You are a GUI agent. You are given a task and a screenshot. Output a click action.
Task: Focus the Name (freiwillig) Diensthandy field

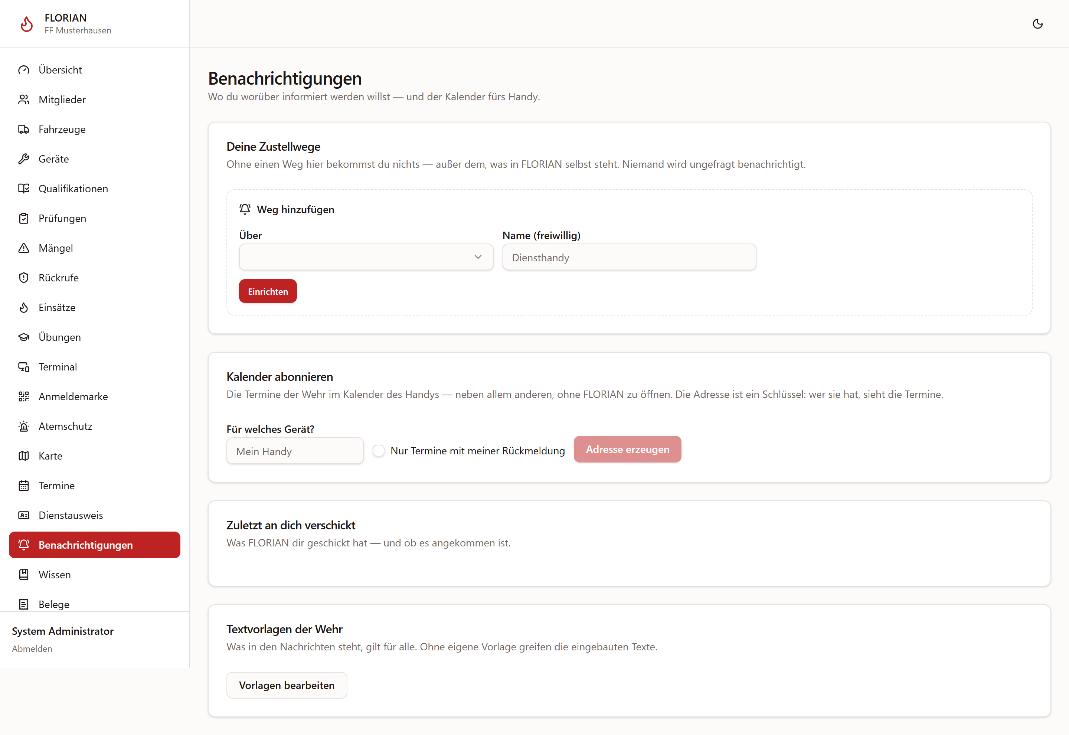(x=630, y=257)
